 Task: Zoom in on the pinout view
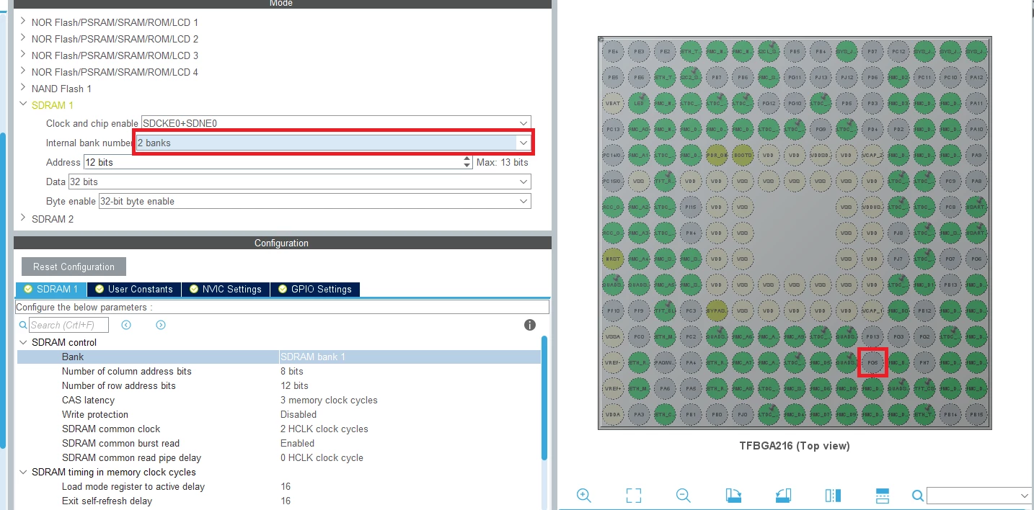point(584,496)
